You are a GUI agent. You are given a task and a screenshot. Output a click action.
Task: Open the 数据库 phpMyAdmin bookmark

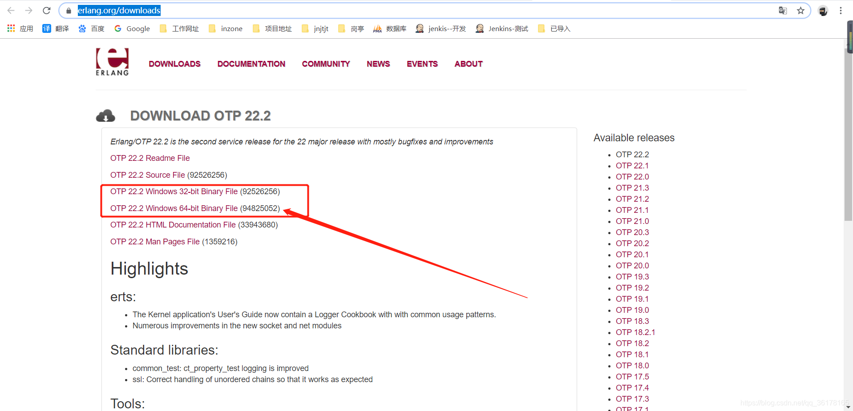[390, 28]
